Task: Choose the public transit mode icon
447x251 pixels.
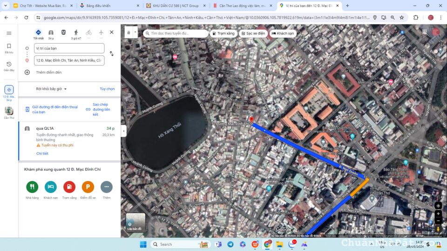Action: [63, 33]
